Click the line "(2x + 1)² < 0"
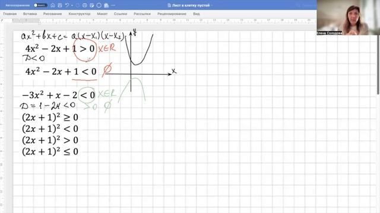 50,129
